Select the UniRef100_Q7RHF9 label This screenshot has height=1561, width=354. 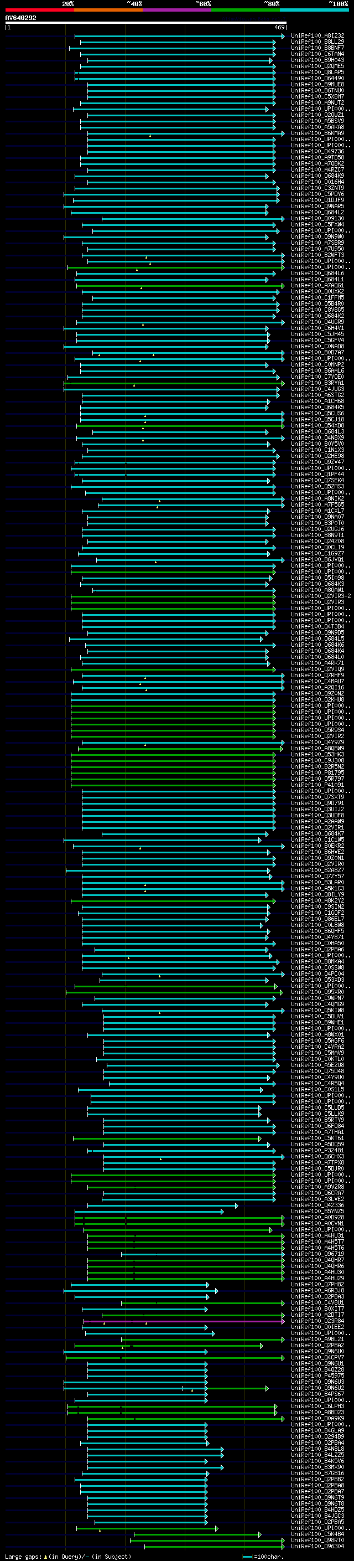(x=317, y=675)
